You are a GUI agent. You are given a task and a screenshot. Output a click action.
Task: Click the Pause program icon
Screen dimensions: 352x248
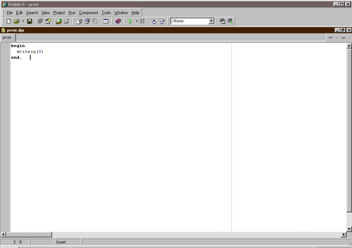143,21
